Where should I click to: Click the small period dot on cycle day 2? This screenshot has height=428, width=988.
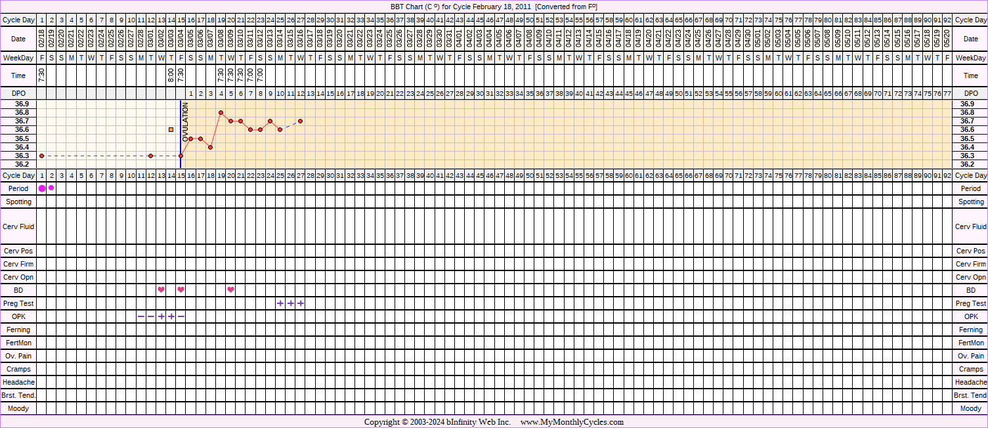[x=51, y=188]
